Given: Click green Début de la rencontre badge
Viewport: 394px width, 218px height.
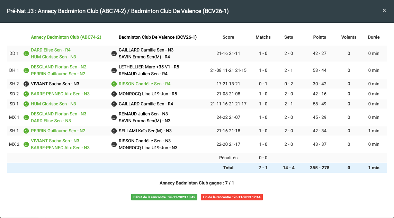Looking at the screenshot, I should pos(164,197).
